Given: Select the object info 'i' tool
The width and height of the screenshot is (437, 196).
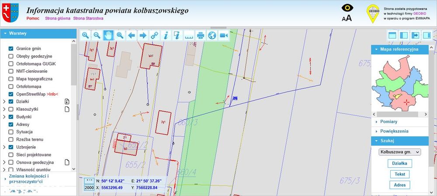Looking at the screenshot, I should [166, 35].
